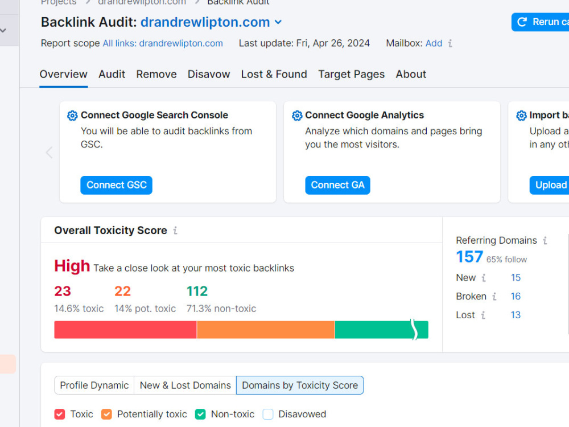Click the Backlink Audit breadcrumb
The width and height of the screenshot is (569, 427).
coord(238,2)
